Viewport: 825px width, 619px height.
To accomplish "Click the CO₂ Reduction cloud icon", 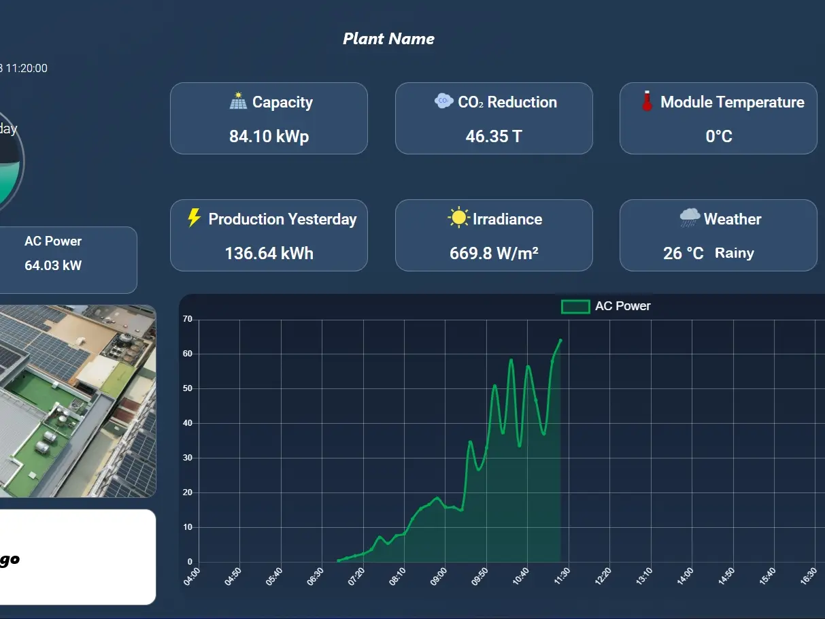I will click(443, 101).
